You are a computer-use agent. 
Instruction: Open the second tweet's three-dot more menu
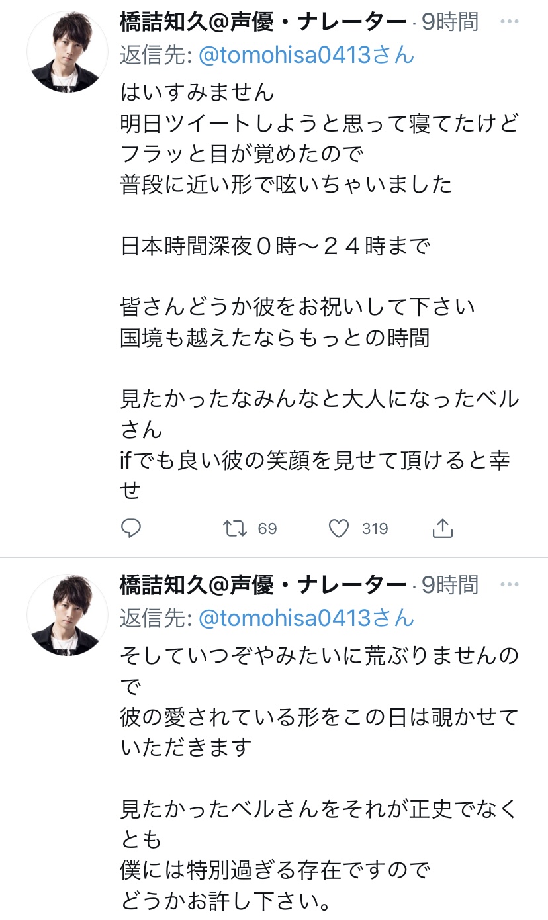pyautogui.click(x=509, y=585)
